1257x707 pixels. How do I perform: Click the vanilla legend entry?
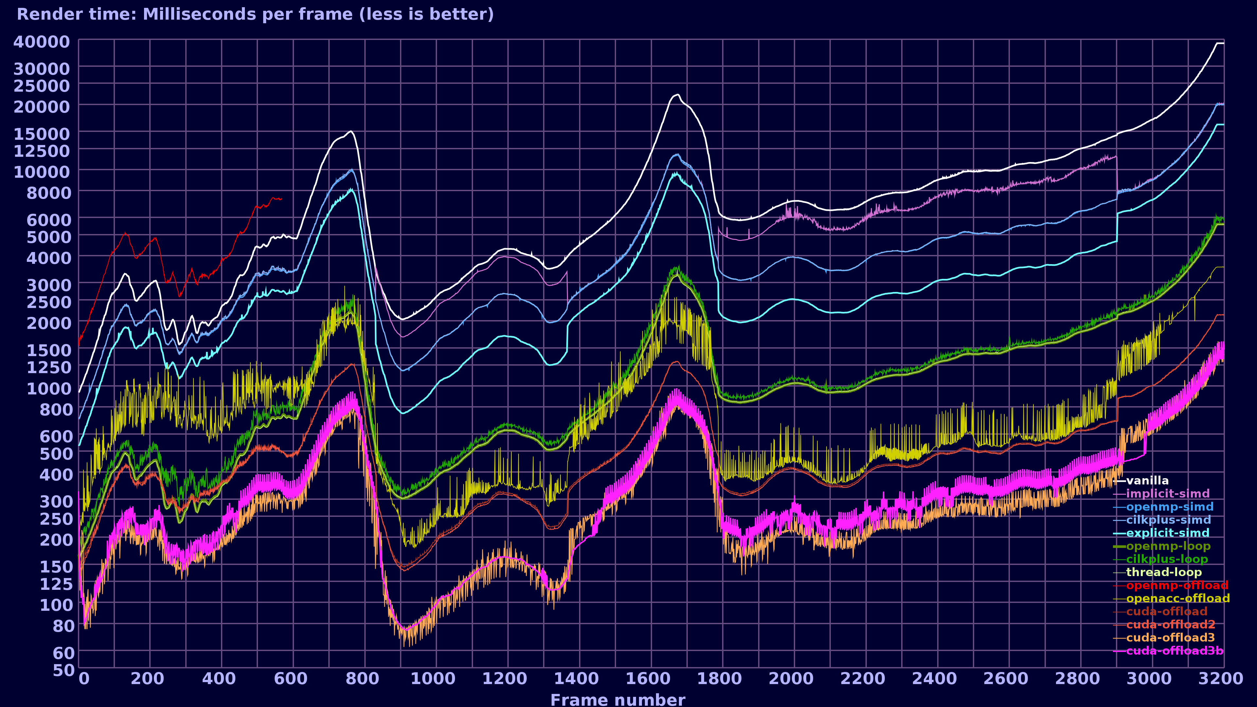coord(1147,480)
